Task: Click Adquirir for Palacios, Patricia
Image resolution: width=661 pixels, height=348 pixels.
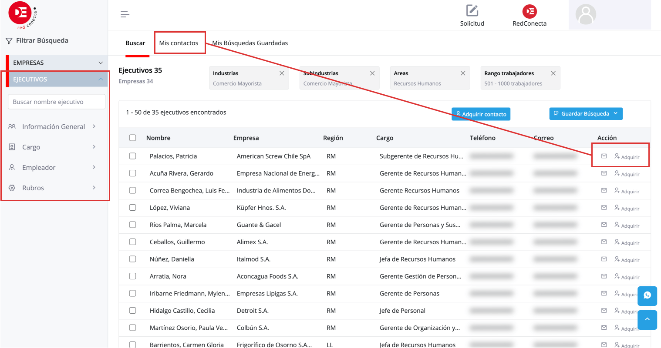Action: click(627, 157)
